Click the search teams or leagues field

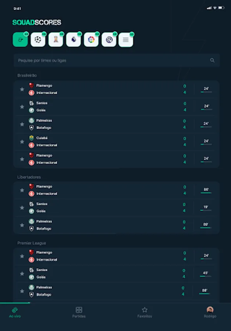110,60
